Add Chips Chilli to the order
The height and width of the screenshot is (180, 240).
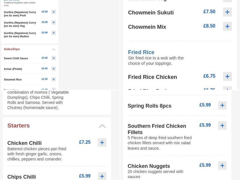[x=102, y=176]
